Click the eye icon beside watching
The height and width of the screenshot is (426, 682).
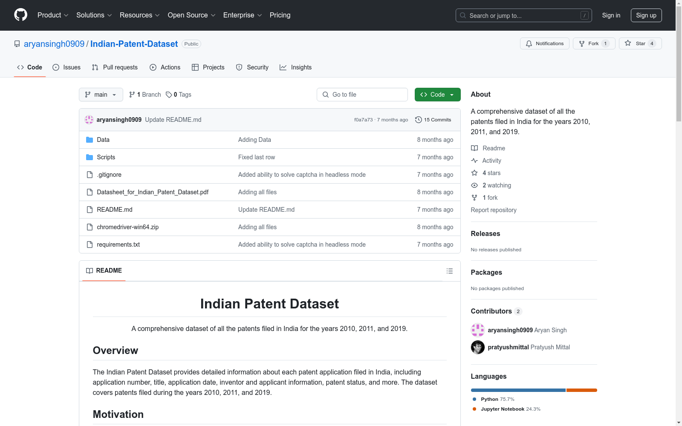(x=474, y=185)
